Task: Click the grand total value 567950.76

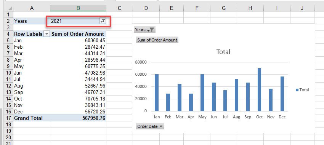Action: point(94,118)
